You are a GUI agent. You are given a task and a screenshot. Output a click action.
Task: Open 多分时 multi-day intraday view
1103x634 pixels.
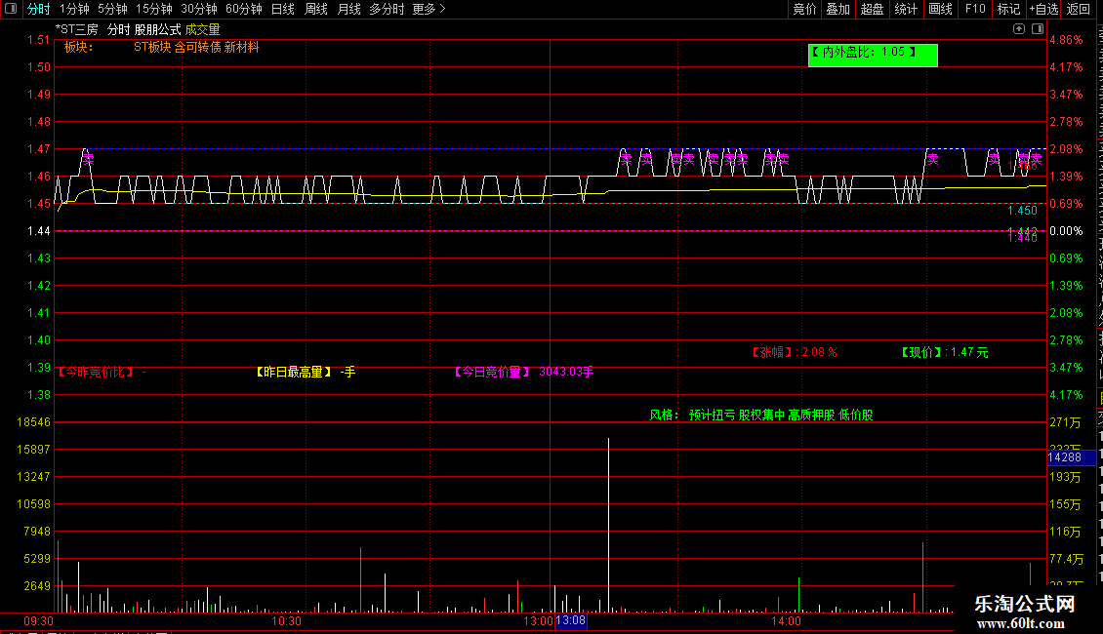pyautogui.click(x=387, y=9)
